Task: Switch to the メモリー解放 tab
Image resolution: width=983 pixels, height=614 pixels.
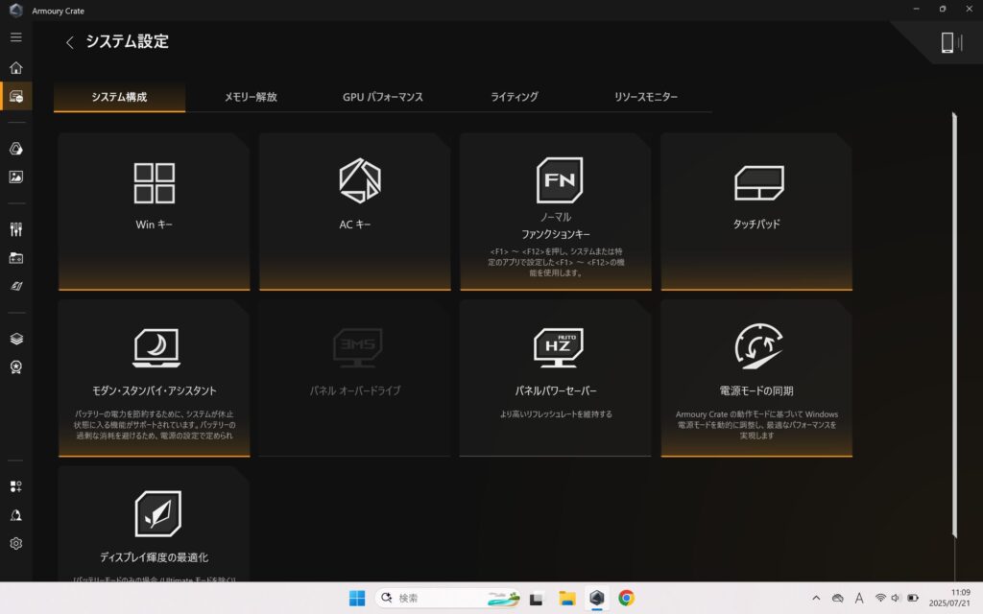Action: 251,97
